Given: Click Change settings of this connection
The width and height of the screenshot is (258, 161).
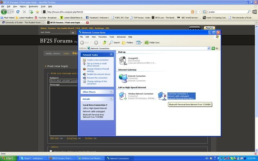Looking at the screenshot, I should (97, 82).
